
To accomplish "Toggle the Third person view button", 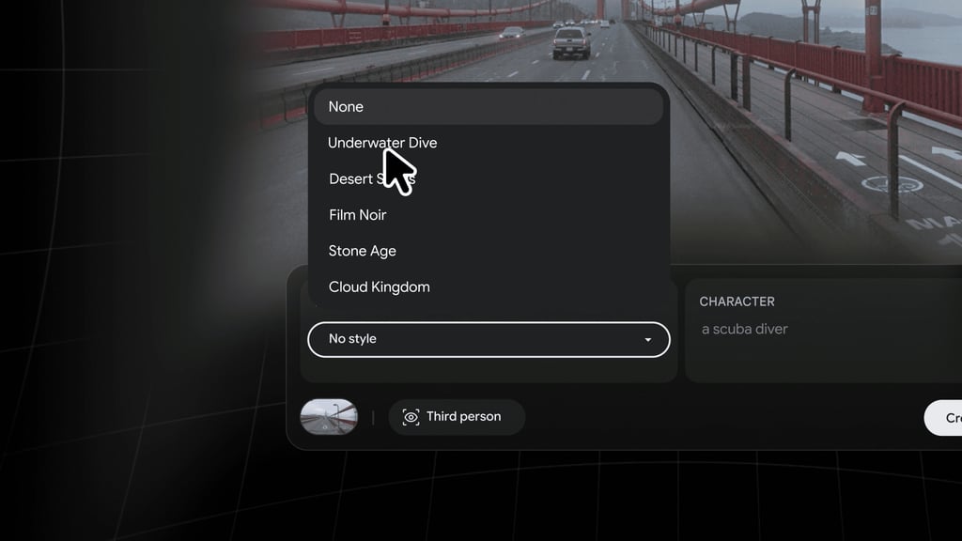I will coord(457,417).
